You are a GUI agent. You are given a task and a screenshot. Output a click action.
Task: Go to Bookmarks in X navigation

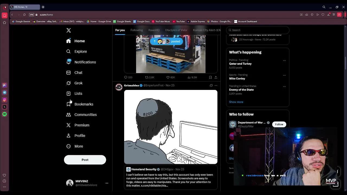pyautogui.click(x=80, y=104)
